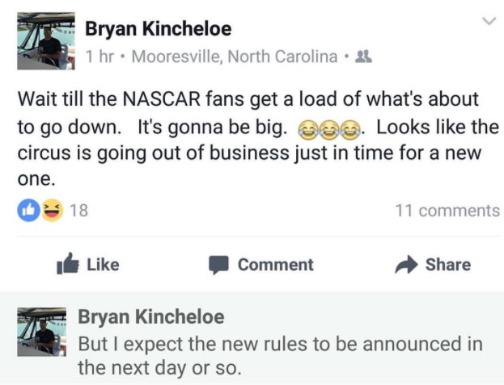View the 18 reactions count
Image resolution: width=504 pixels, height=385 pixels.
[x=78, y=211]
